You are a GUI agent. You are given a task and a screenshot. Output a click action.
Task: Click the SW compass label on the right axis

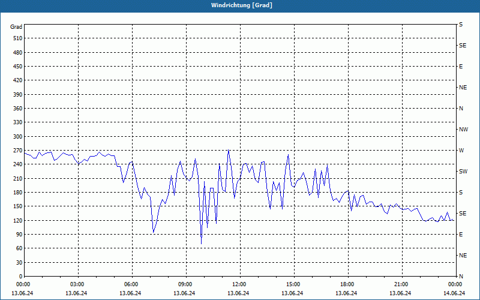463,172
